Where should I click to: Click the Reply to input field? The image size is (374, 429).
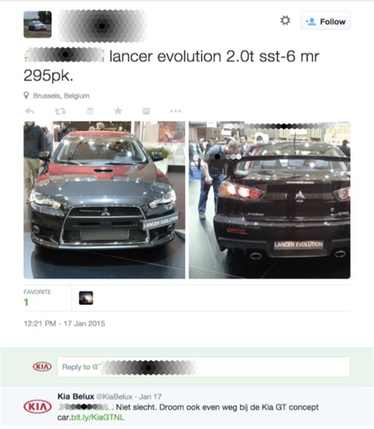tap(203, 367)
